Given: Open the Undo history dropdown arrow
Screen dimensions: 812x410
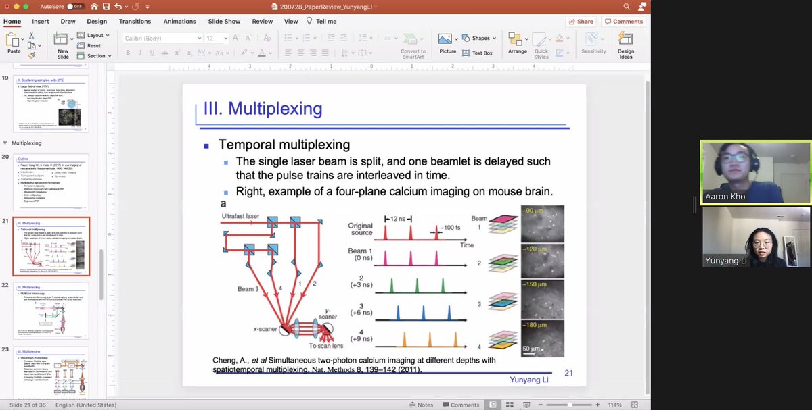Looking at the screenshot, I should tap(125, 7).
